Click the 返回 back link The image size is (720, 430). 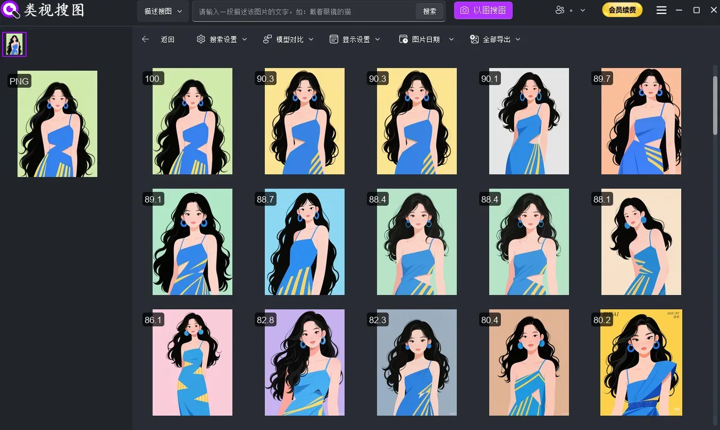(168, 39)
